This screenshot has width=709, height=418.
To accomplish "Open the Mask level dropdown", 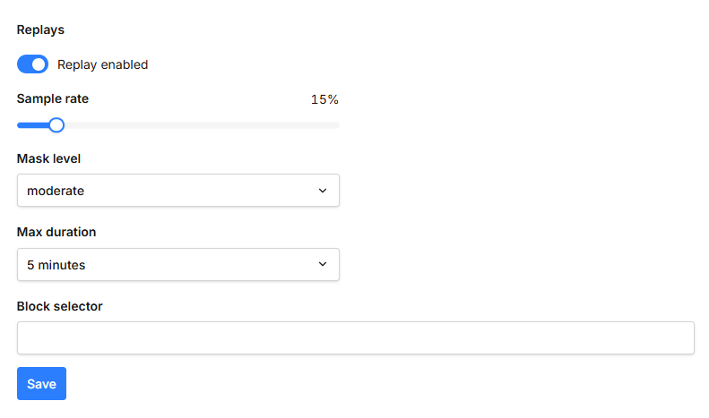I will coord(177,191).
